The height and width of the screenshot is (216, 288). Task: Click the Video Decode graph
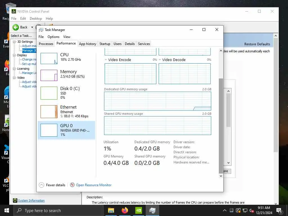(184, 74)
